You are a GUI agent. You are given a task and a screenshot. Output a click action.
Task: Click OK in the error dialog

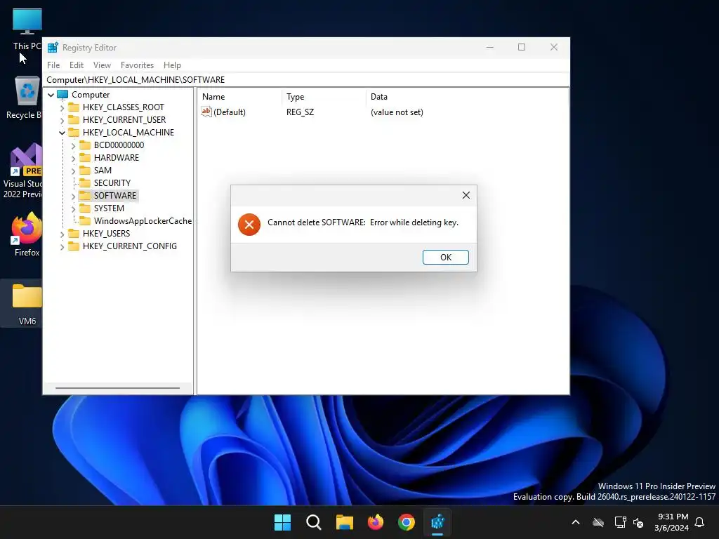(x=445, y=257)
